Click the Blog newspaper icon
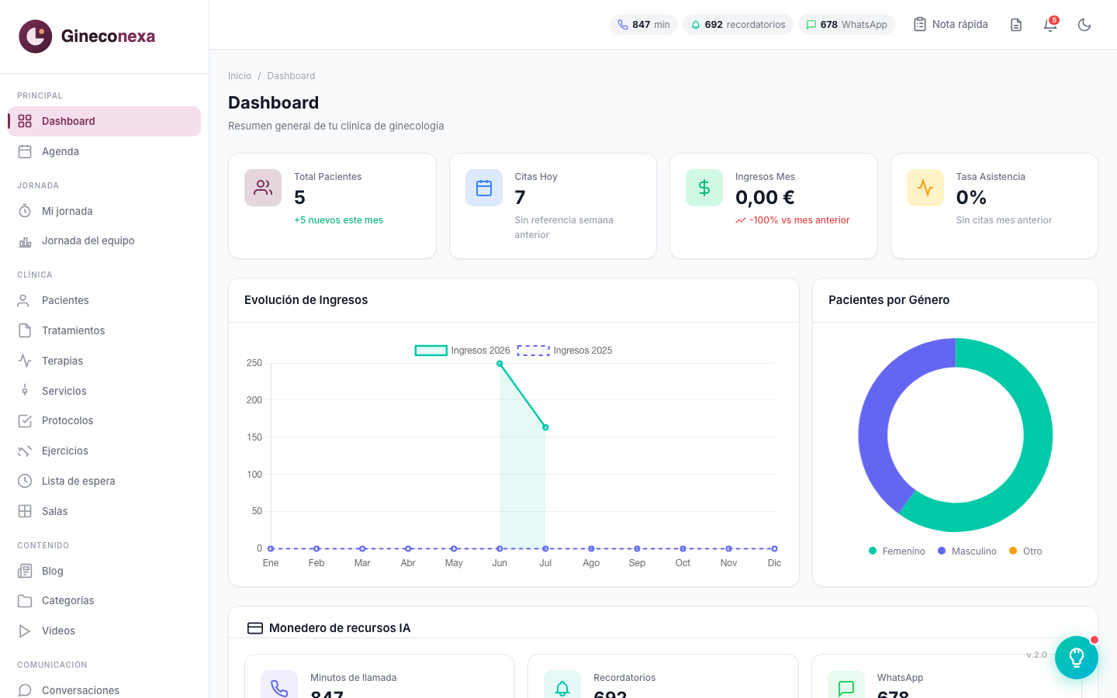 coord(25,571)
